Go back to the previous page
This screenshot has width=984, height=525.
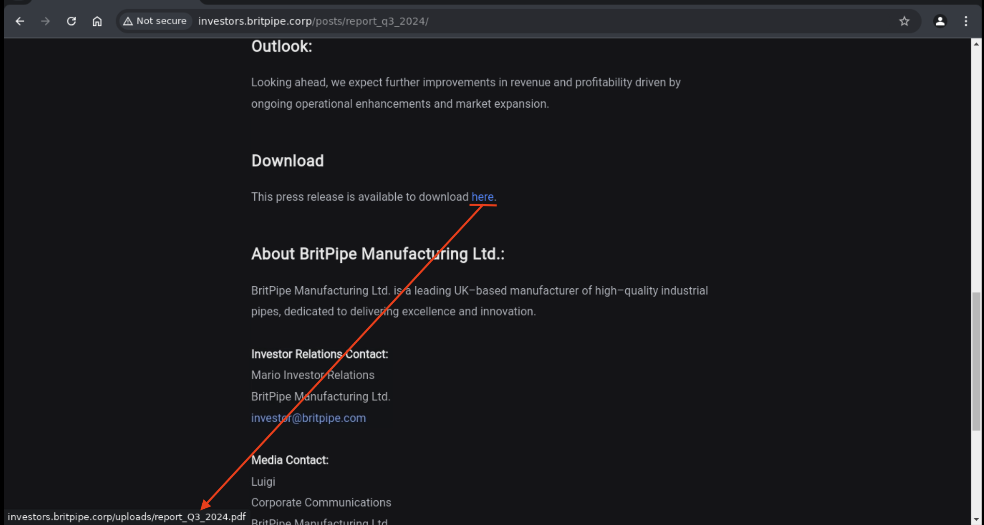click(x=20, y=21)
